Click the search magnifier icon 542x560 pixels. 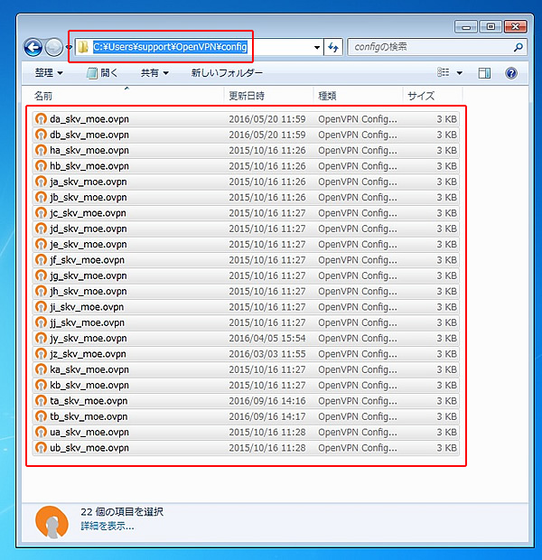(518, 47)
